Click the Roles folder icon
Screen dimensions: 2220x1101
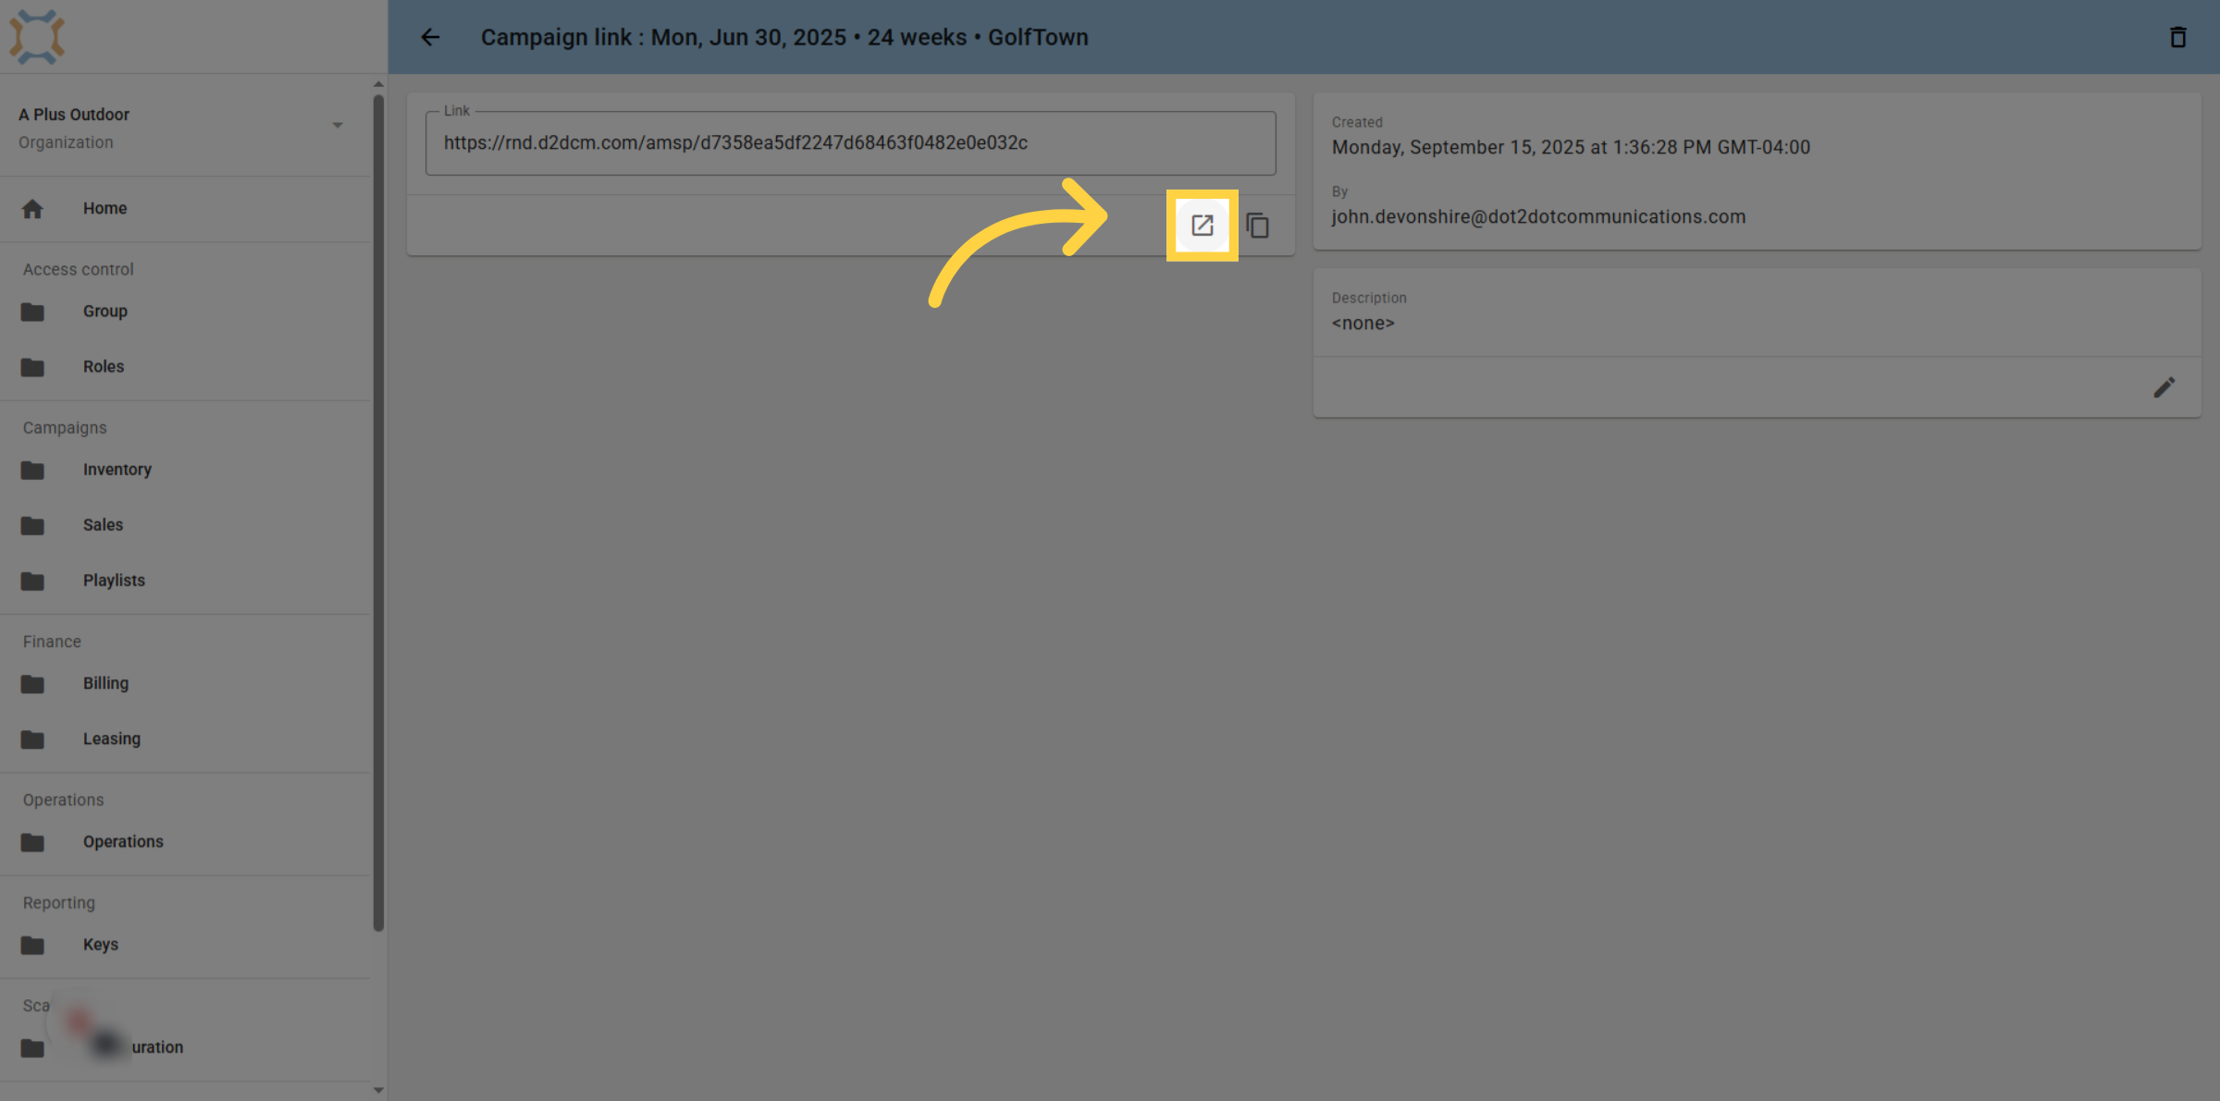click(32, 368)
